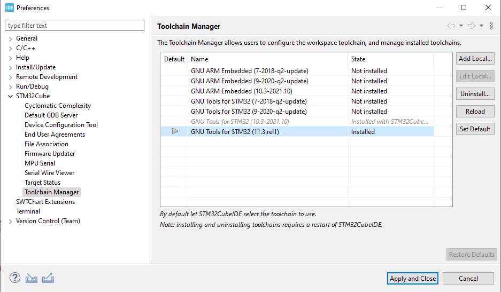Open the three-dot view menu
Screen dimensions: 501x292
coord(491,26)
